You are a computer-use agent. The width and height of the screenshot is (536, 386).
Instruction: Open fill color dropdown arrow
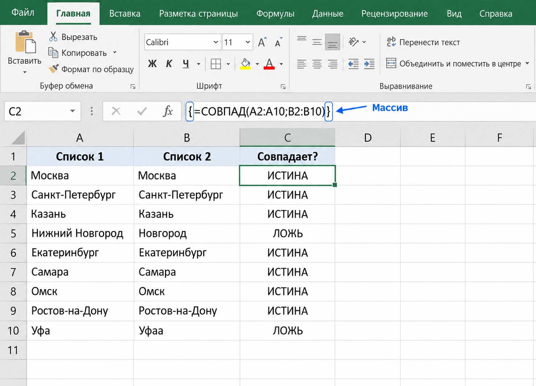(x=257, y=64)
